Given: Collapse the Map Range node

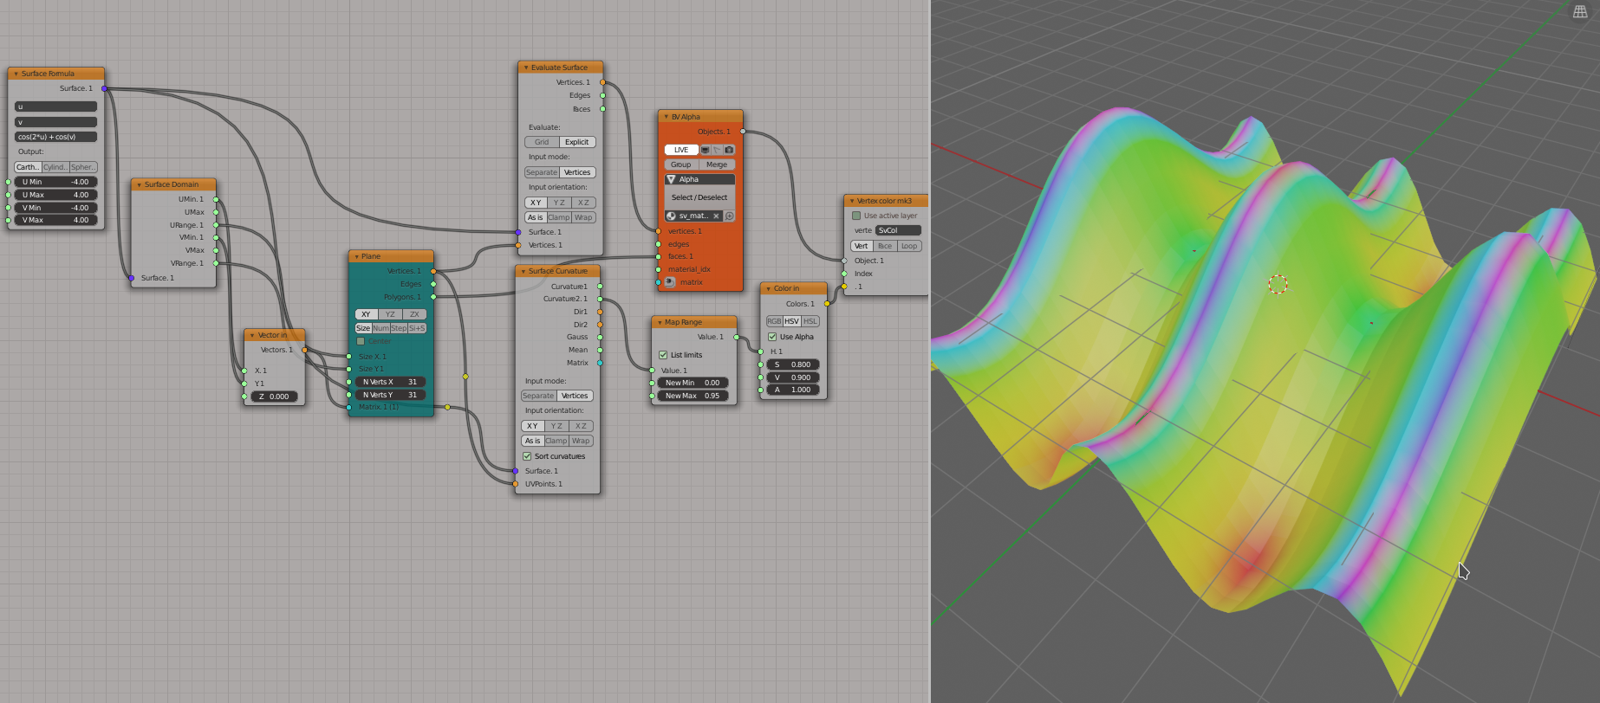Looking at the screenshot, I should [659, 322].
